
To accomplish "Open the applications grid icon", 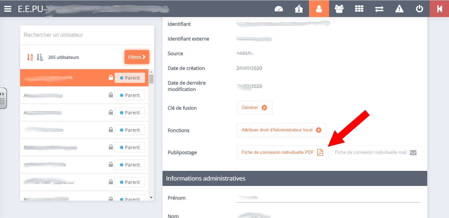I will coord(359,9).
